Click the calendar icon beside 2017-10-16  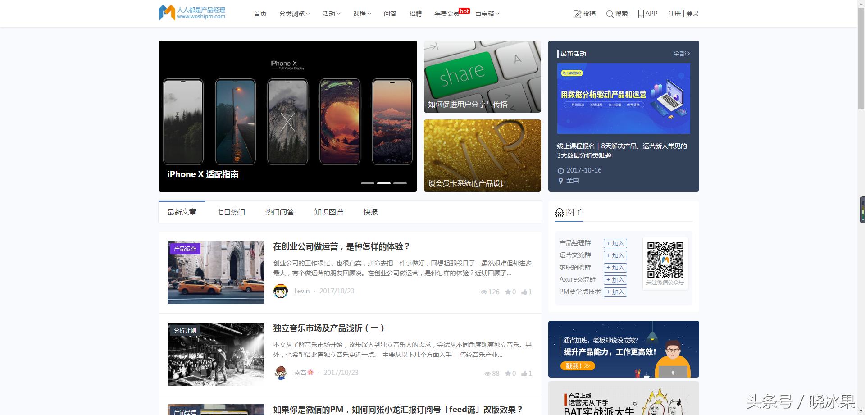point(560,170)
